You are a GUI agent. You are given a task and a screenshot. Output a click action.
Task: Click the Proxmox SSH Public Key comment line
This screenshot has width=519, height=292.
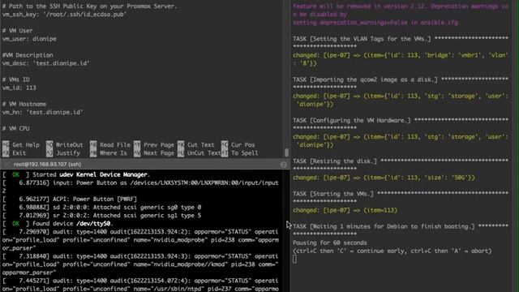point(90,6)
